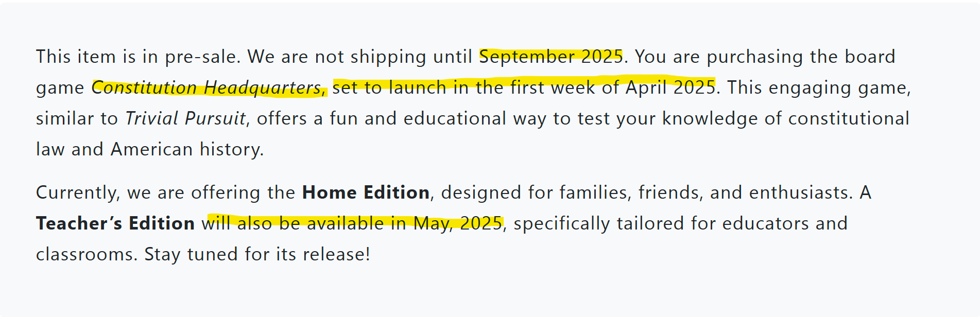Click the bold "Home Edition" text
The height and width of the screenshot is (317, 980).
(366, 192)
